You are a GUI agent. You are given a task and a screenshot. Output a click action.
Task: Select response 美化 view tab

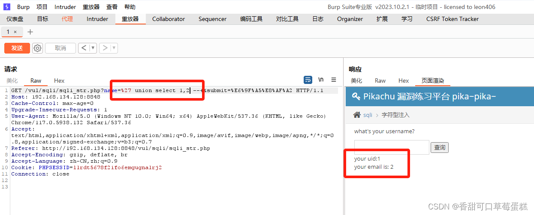coord(356,81)
